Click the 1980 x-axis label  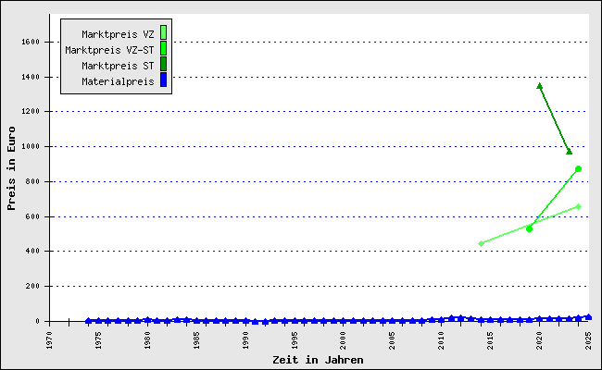pyautogui.click(x=147, y=340)
